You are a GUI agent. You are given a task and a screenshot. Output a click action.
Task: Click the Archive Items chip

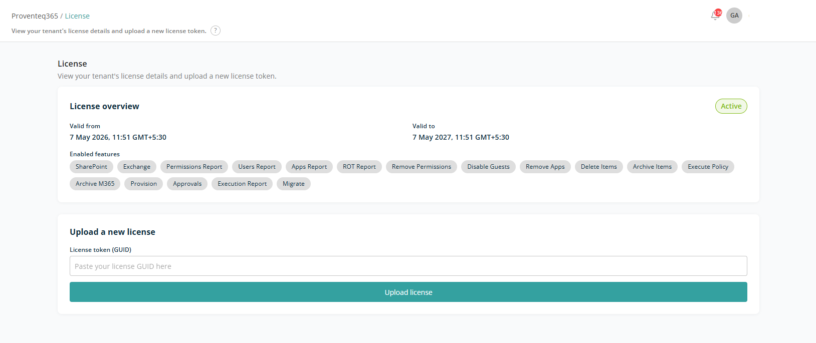(x=652, y=167)
